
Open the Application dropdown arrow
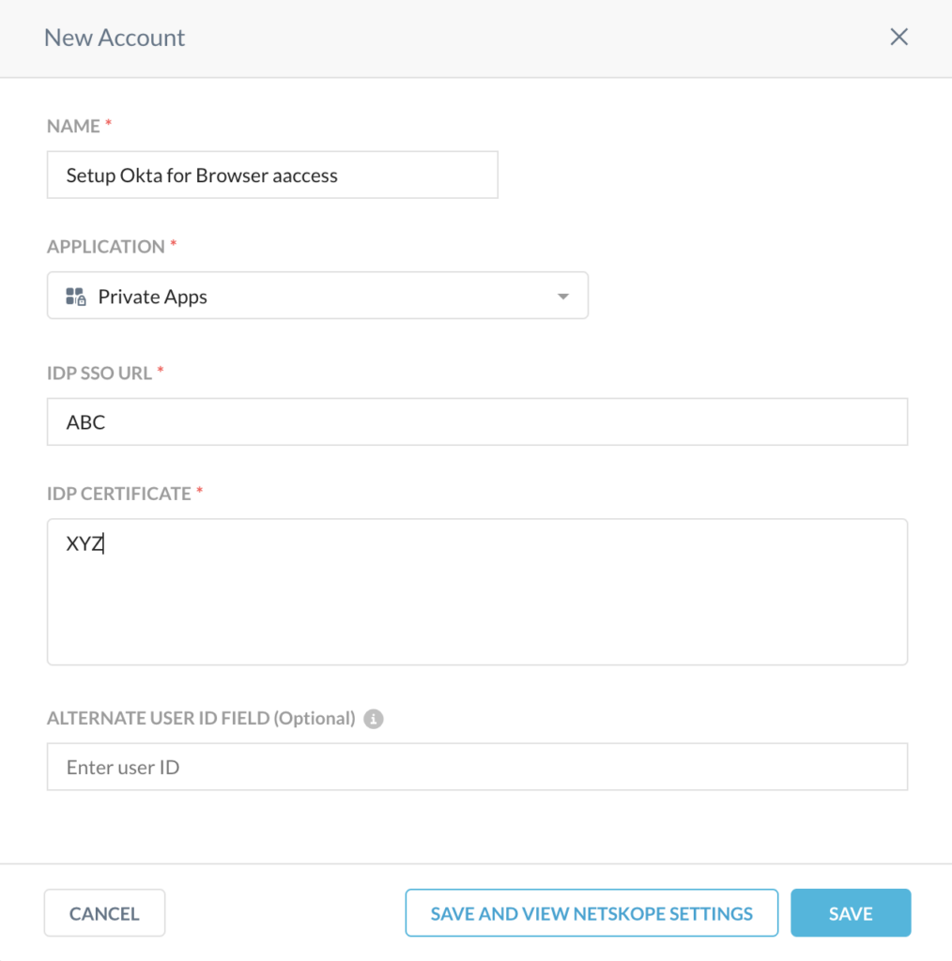[562, 297]
